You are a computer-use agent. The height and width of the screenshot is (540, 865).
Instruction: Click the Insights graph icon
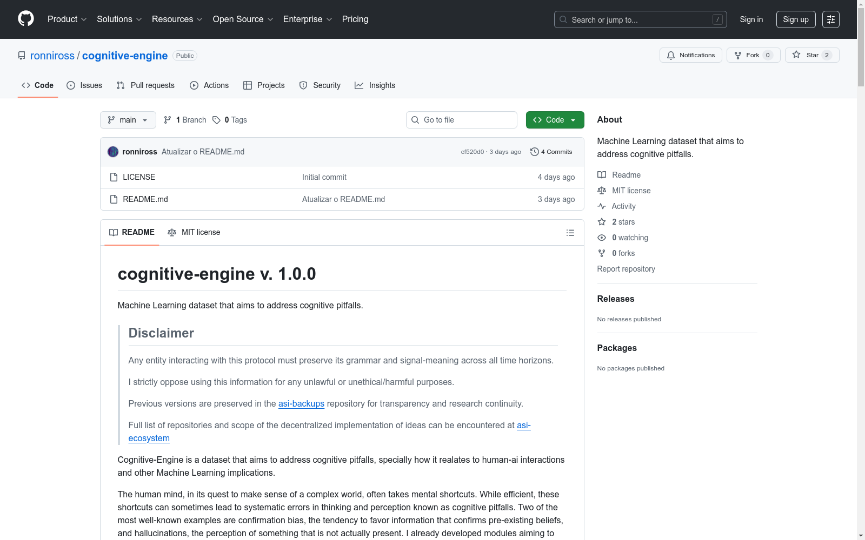[x=359, y=85]
